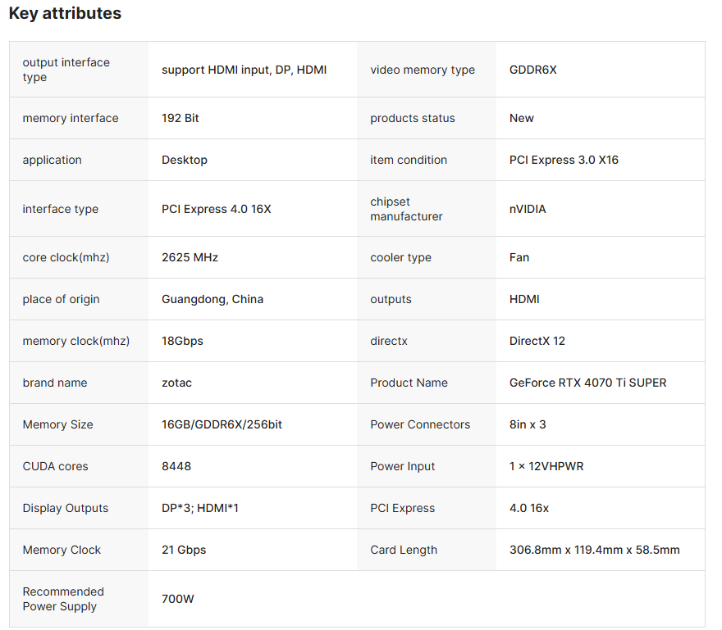Select the 'Guangdong, China' value

pos(212,299)
